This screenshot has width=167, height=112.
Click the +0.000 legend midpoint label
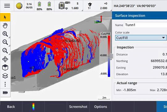[x=103, y=55]
